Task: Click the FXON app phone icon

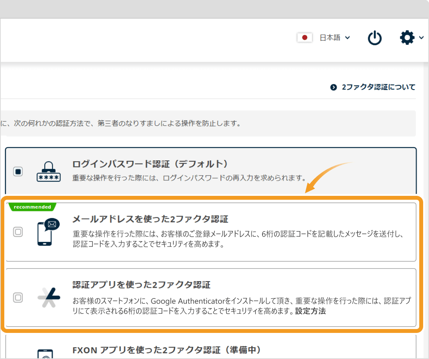Action: coord(45,354)
